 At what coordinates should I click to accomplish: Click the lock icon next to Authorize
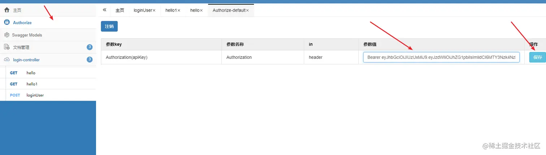(x=6, y=22)
